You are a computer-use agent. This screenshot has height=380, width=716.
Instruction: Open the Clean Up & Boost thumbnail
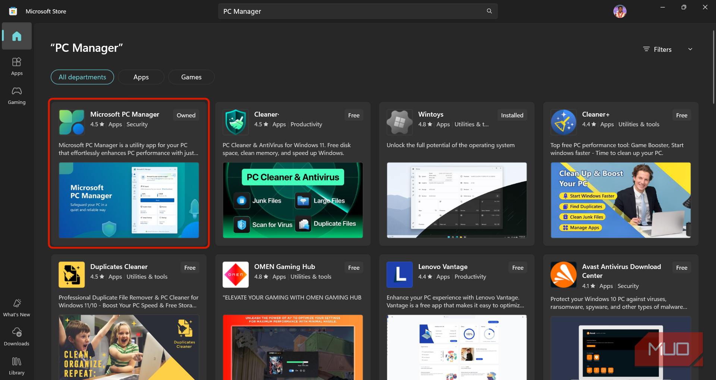pos(621,200)
